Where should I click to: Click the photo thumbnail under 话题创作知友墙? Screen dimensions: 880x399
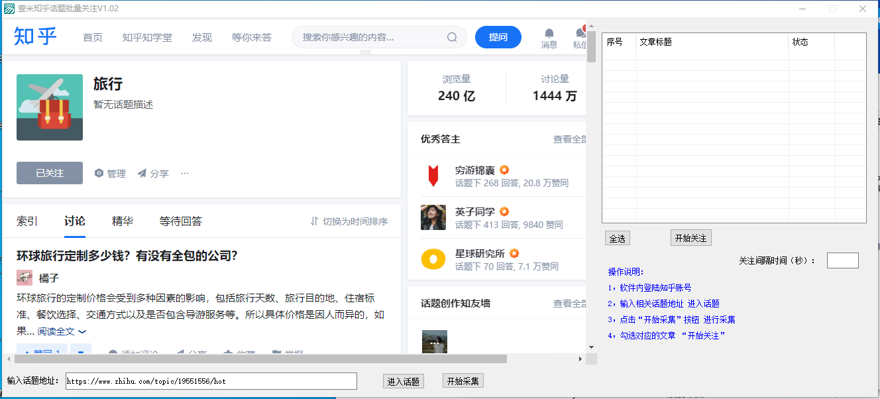[x=434, y=341]
